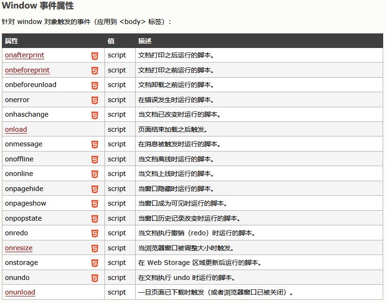
Task: Select the onmessage attribute text
Action: 24,144
